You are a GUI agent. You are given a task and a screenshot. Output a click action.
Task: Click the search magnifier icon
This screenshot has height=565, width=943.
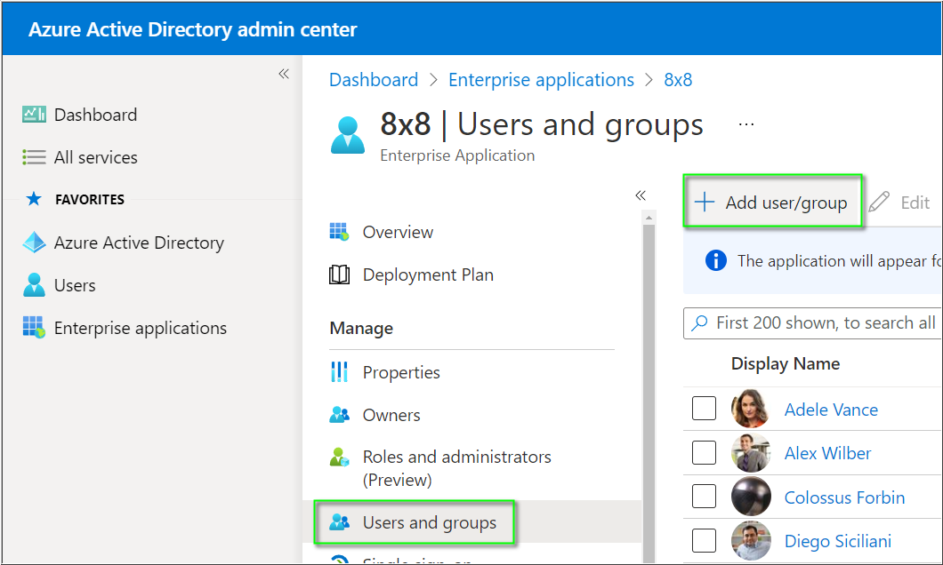(699, 323)
